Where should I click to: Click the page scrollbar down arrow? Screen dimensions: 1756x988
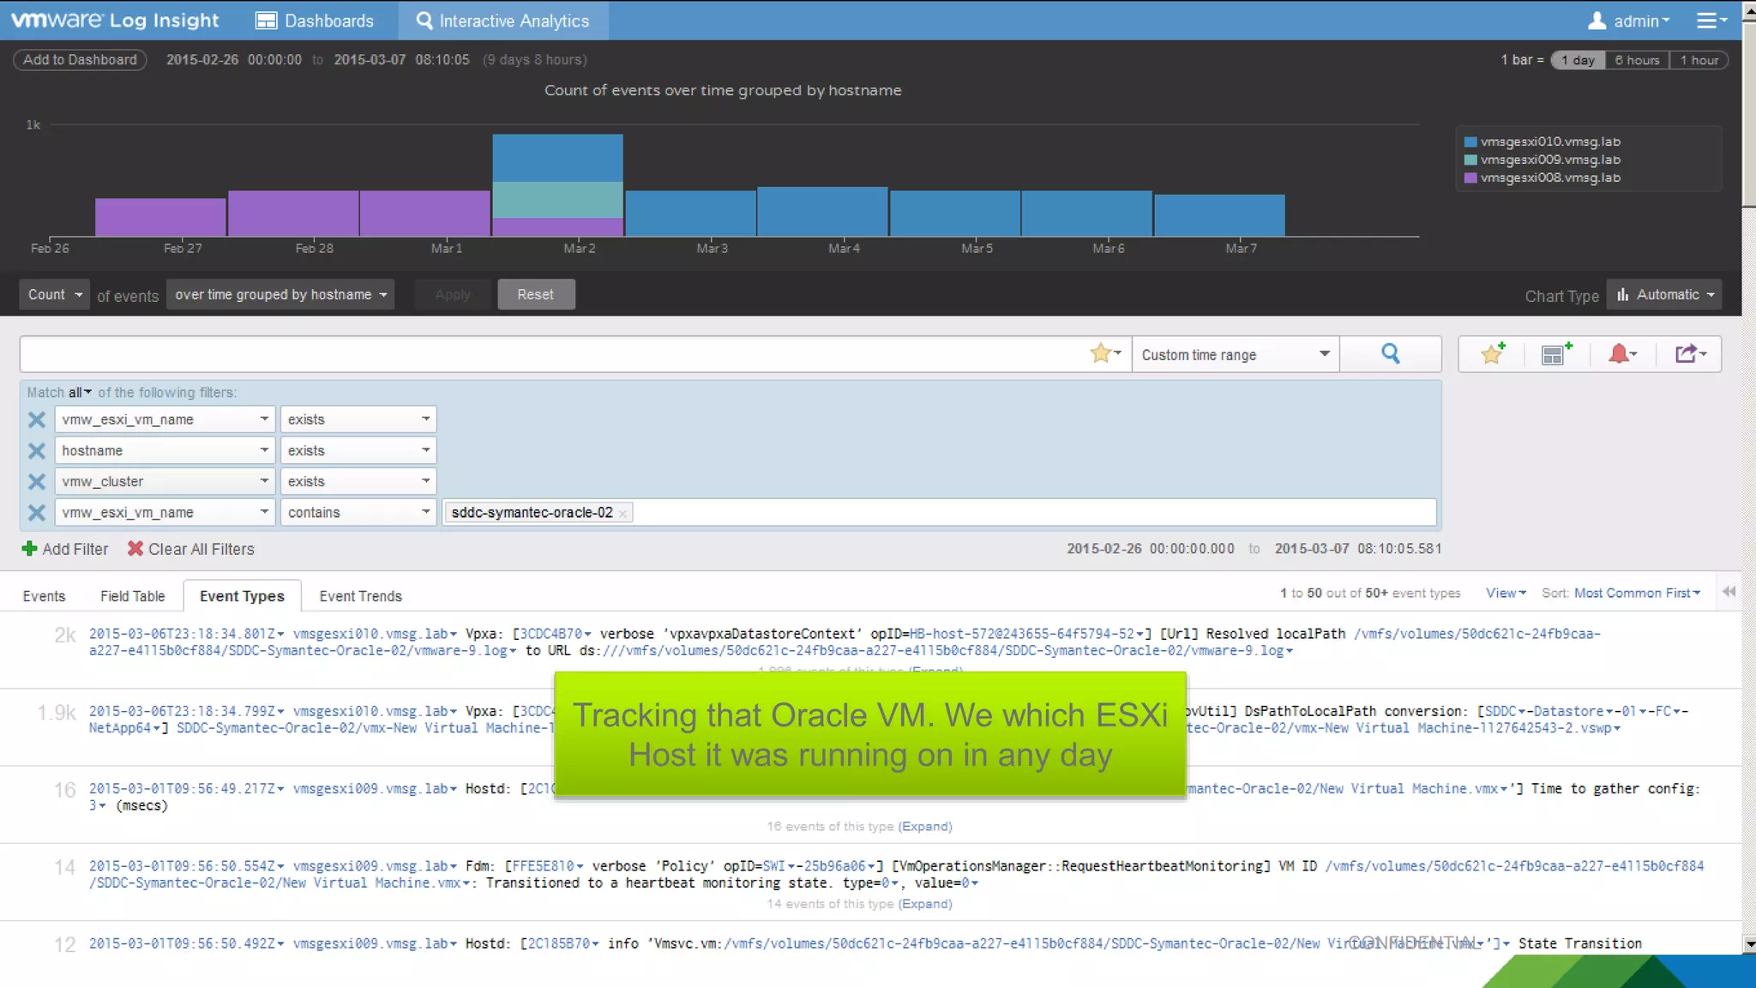click(x=1749, y=943)
